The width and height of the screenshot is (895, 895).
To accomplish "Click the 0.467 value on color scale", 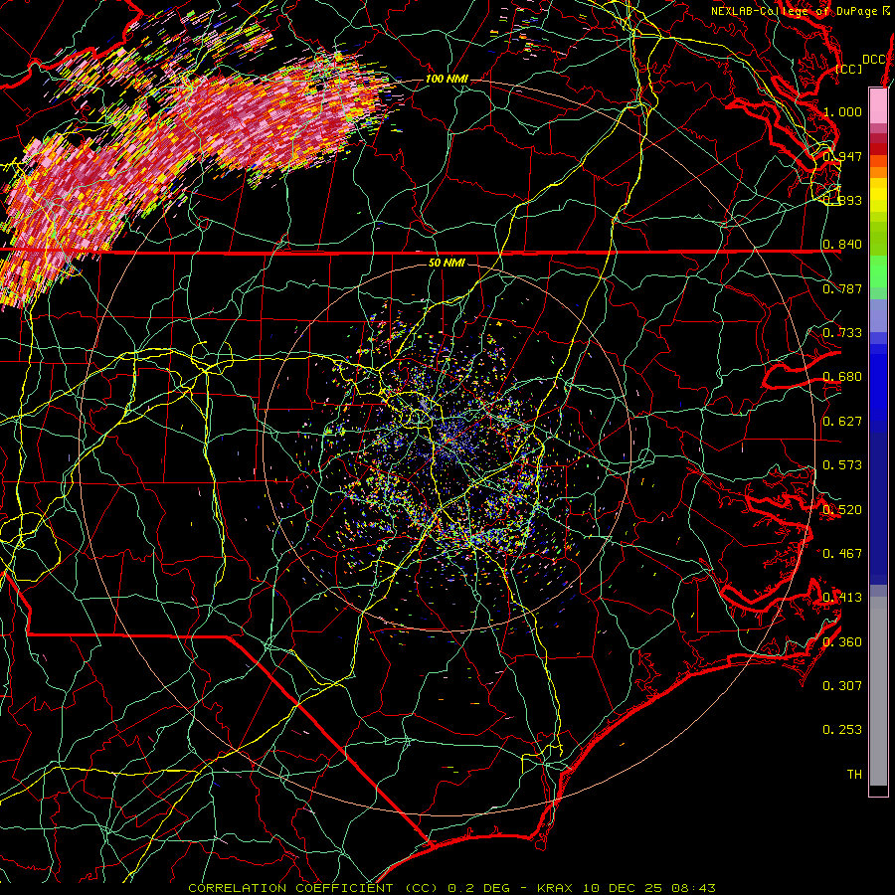I will point(842,554).
